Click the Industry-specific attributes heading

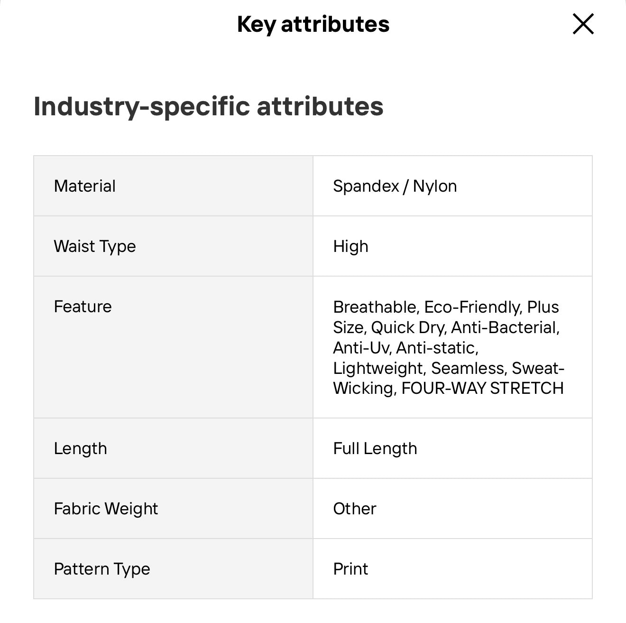[208, 106]
